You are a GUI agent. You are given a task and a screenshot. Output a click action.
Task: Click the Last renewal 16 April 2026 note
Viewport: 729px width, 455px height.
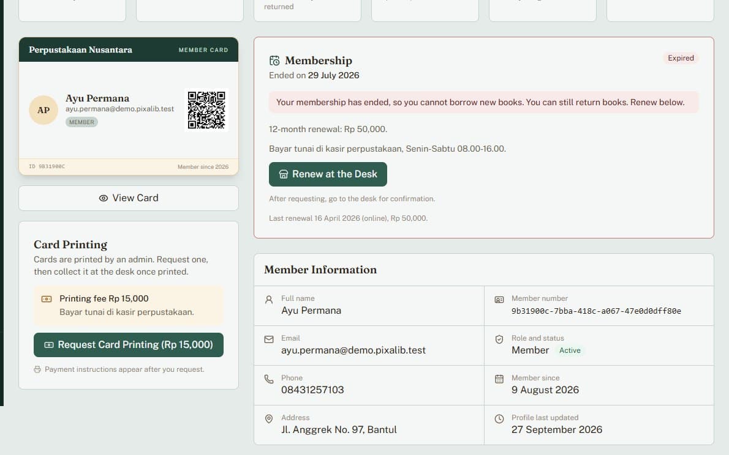[348, 218]
